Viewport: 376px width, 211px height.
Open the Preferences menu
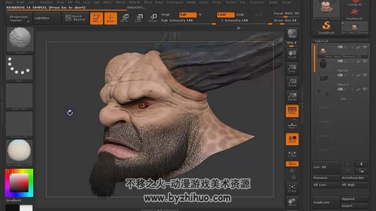pyautogui.click(x=175, y=2)
